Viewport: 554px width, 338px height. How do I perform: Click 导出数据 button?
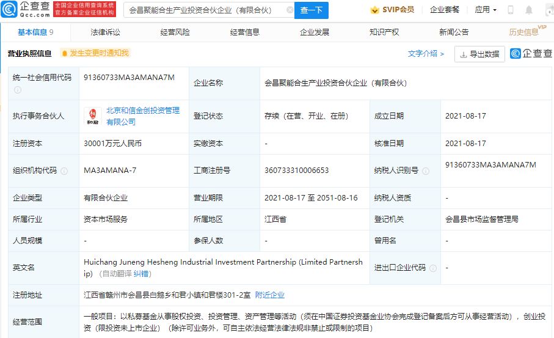click(479, 54)
